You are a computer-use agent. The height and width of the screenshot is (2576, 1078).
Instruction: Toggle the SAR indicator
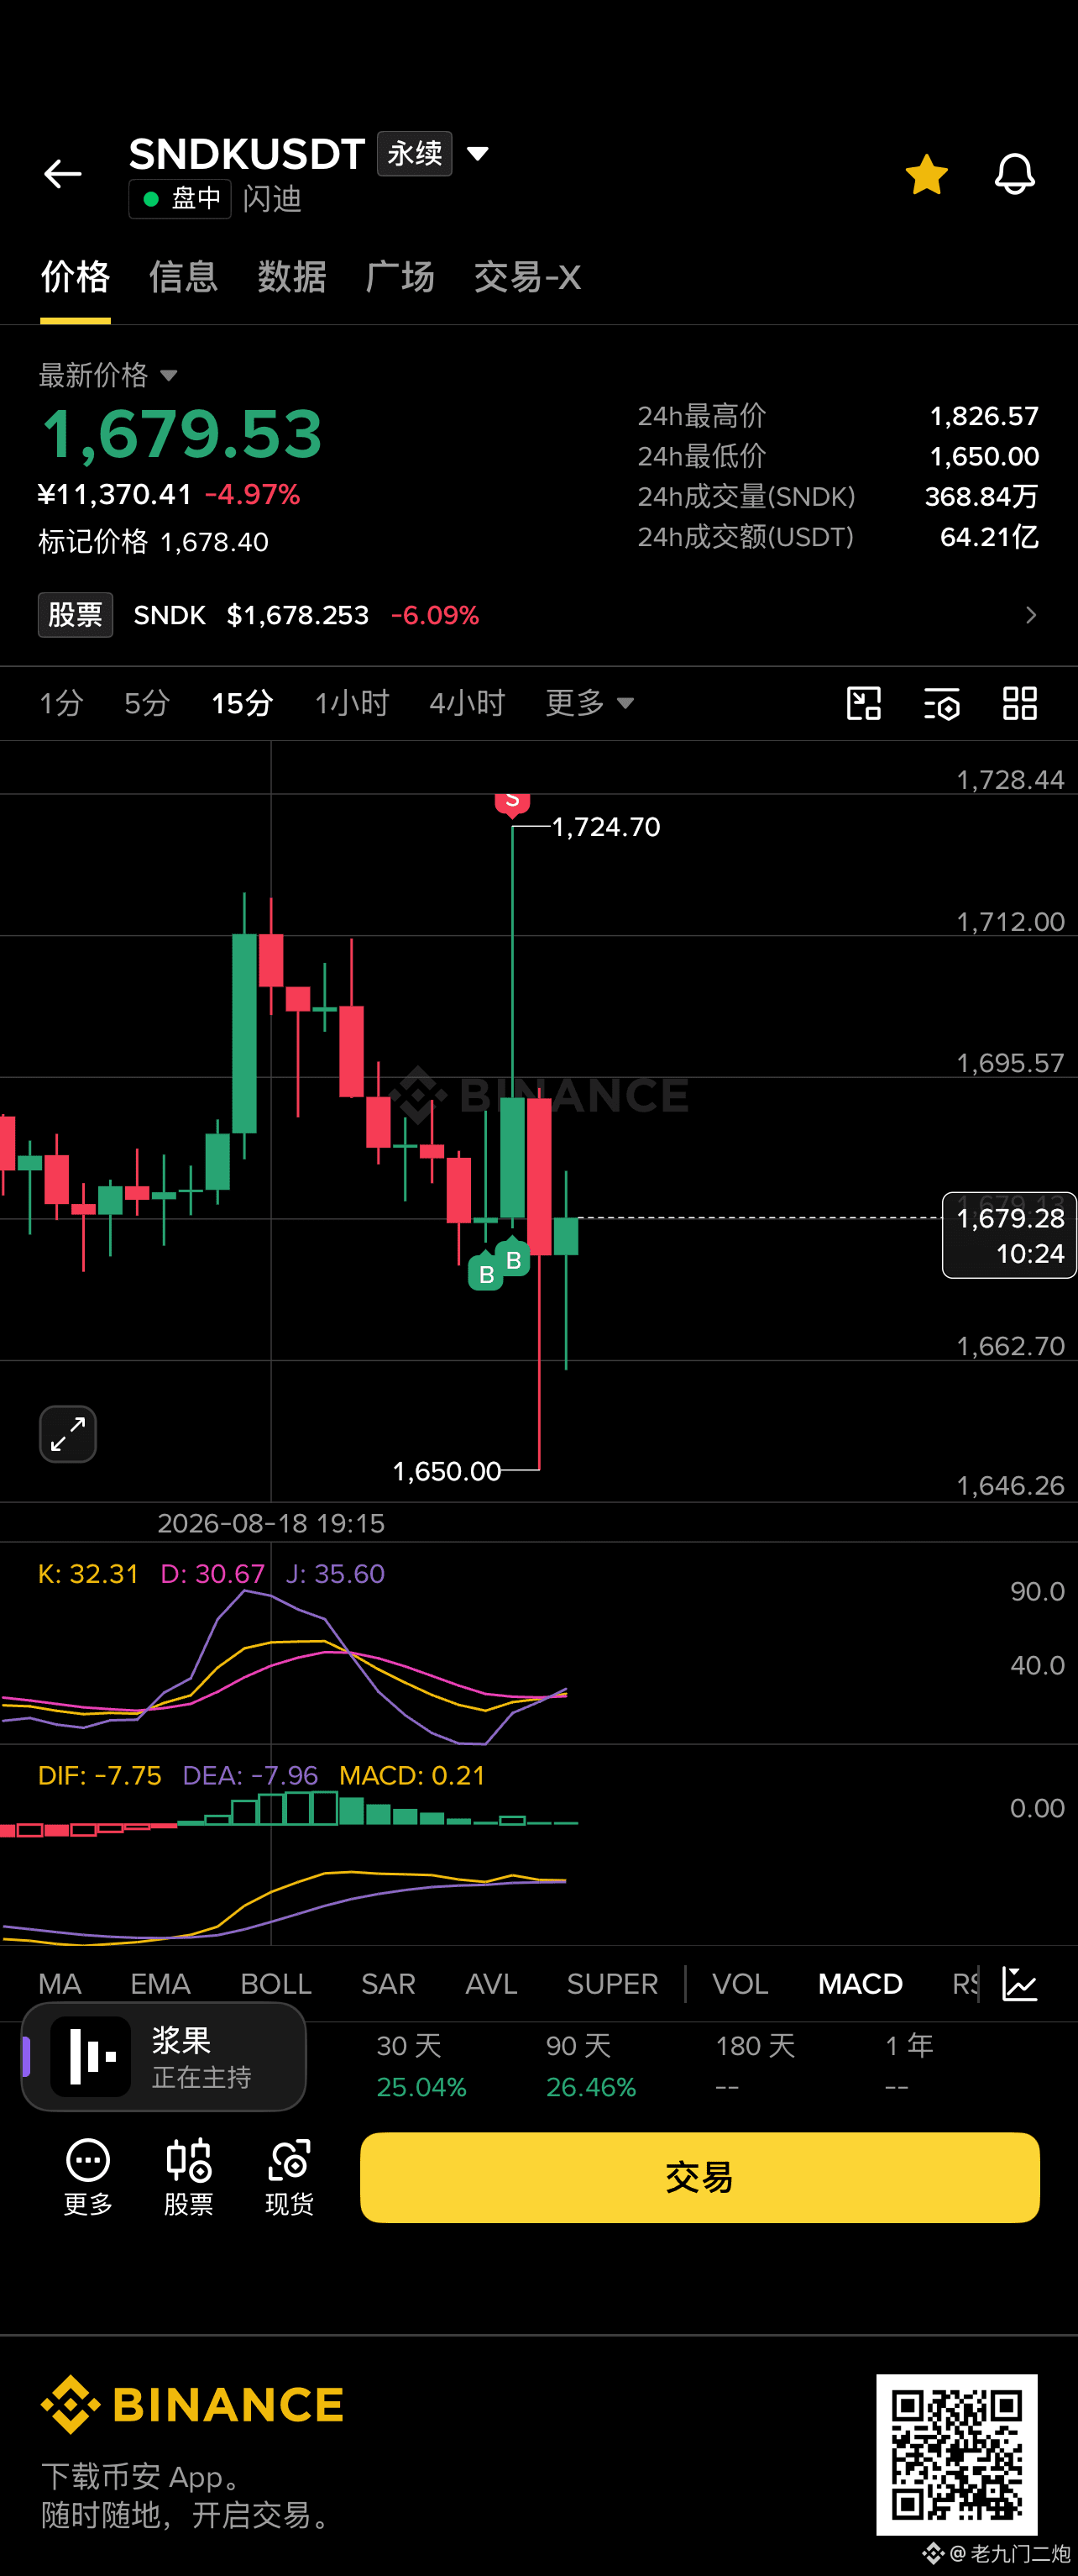click(x=388, y=1984)
